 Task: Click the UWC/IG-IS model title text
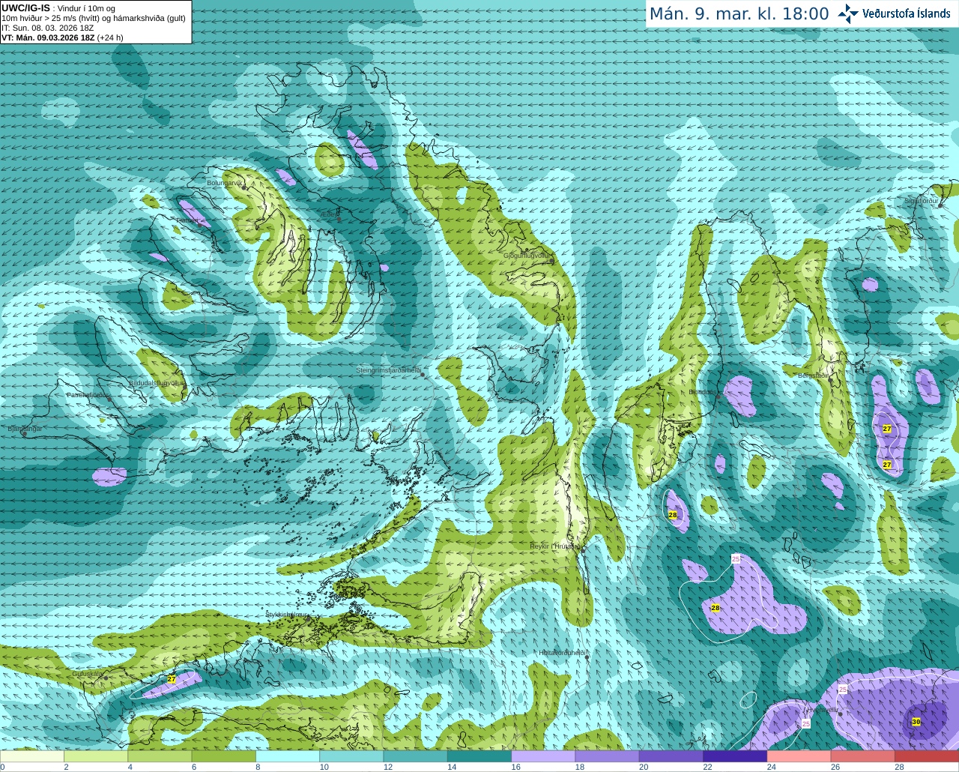point(25,7)
